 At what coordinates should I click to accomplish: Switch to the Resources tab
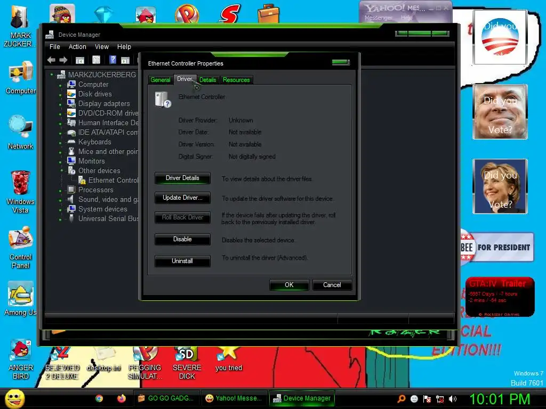(x=236, y=80)
